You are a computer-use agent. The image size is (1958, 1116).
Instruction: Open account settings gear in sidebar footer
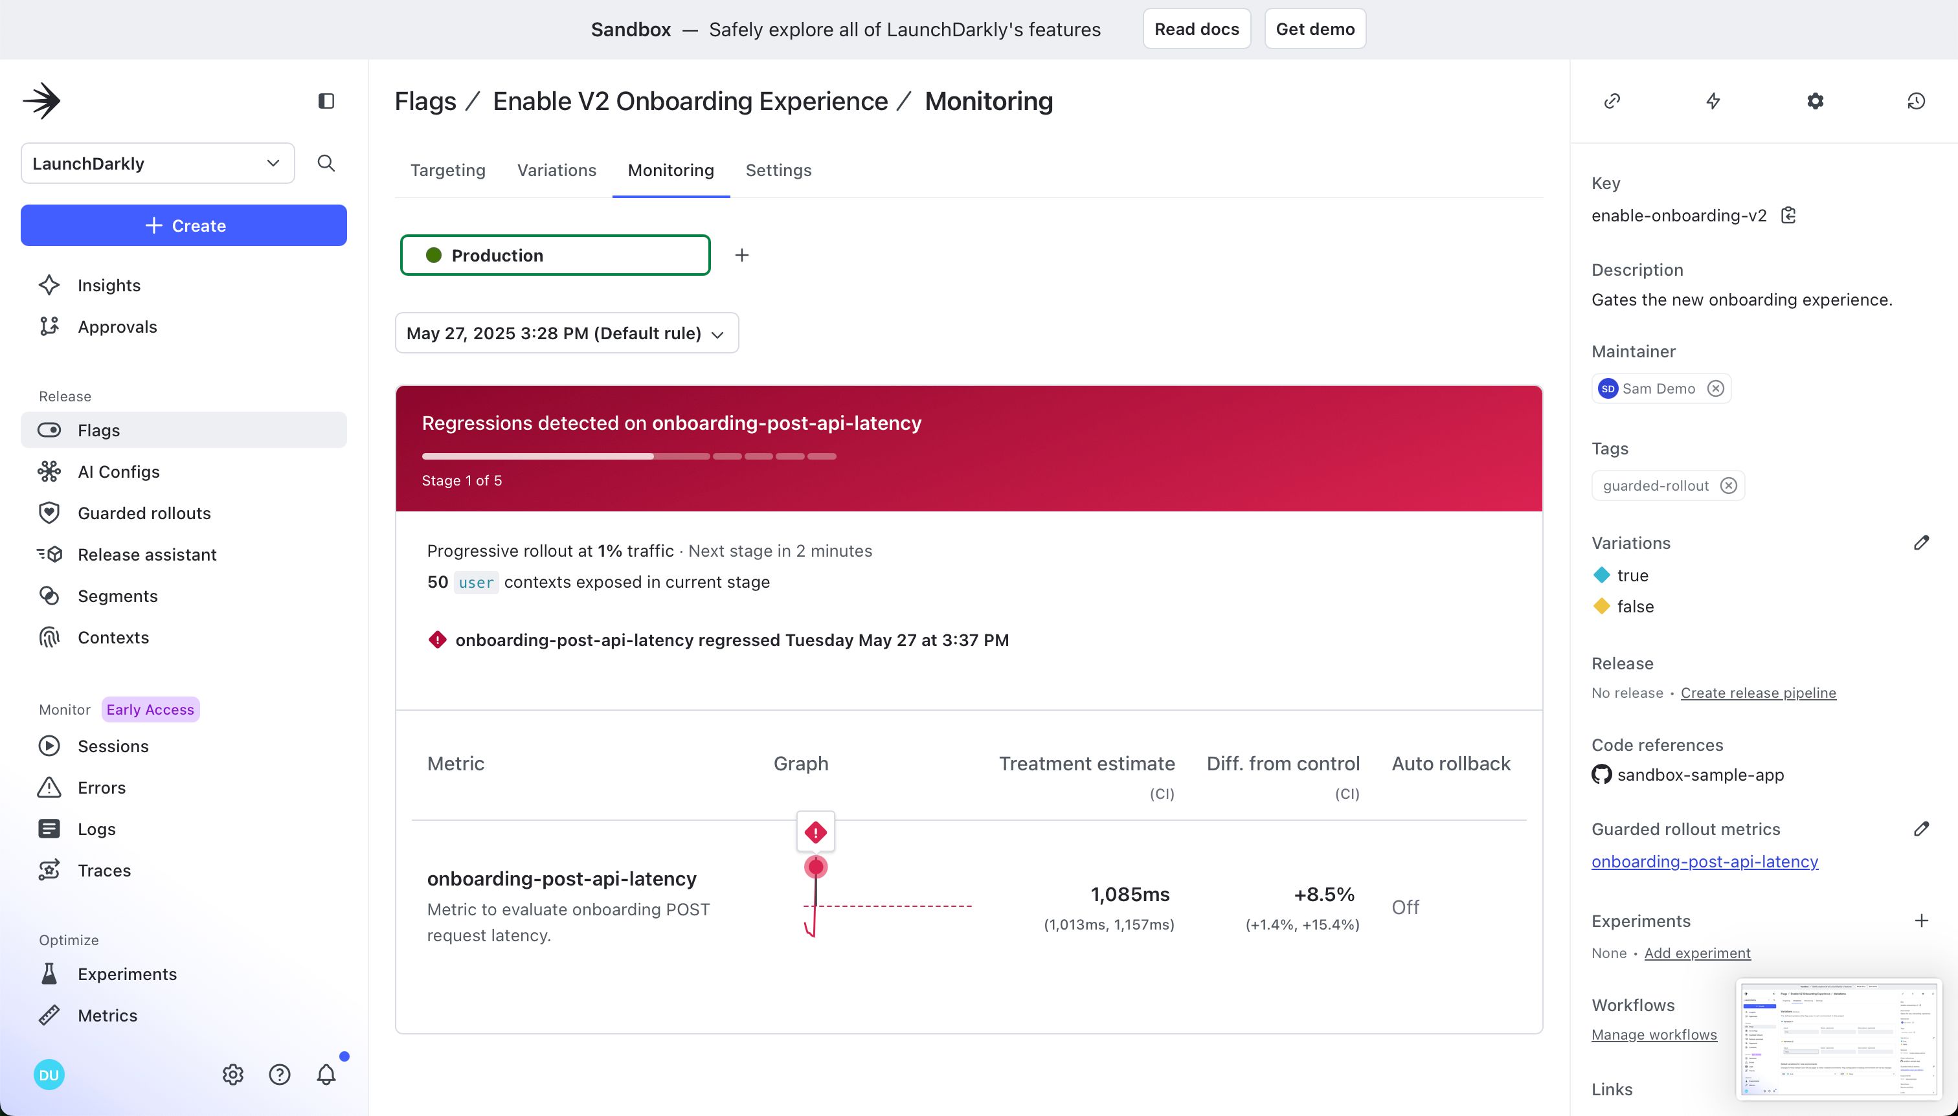pyautogui.click(x=233, y=1075)
